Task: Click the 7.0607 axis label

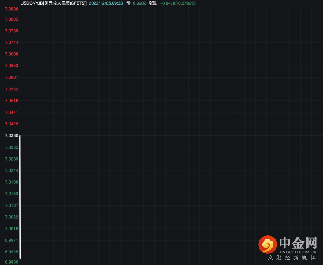Action: coord(12,78)
